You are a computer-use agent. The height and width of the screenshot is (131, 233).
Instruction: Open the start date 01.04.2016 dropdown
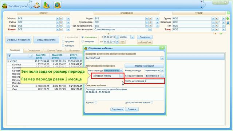[x=117, y=37]
